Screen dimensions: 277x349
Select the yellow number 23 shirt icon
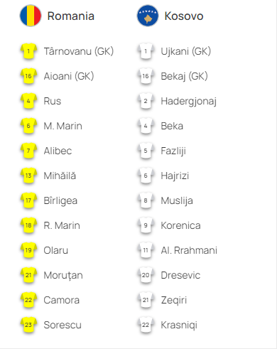28,325
